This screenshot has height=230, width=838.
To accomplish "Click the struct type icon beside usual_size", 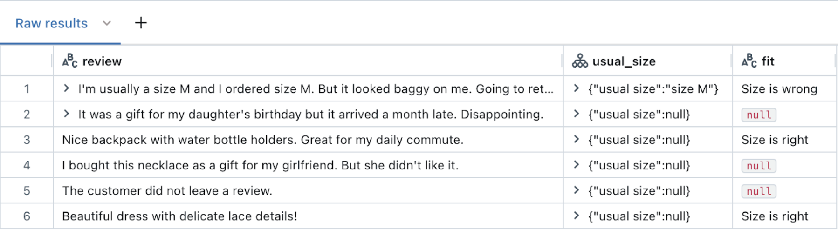I will pos(580,61).
